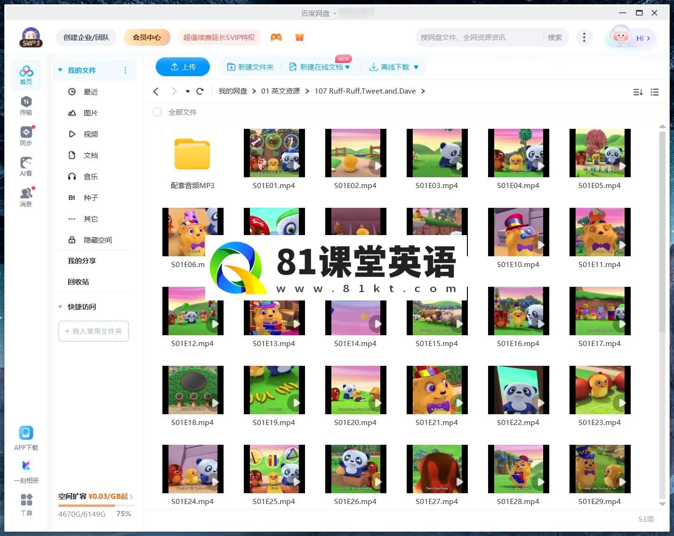Open 会员中心 member center
The width and height of the screenshot is (674, 536).
click(x=147, y=38)
